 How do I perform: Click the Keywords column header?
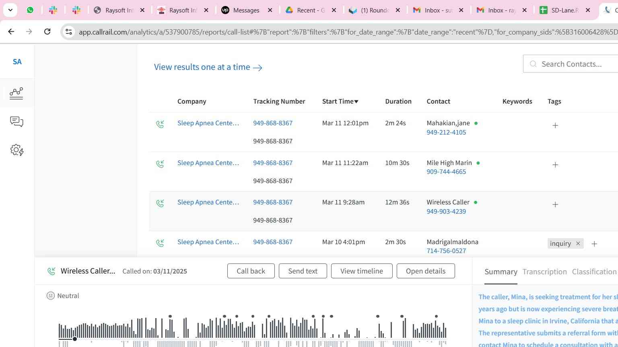click(517, 101)
